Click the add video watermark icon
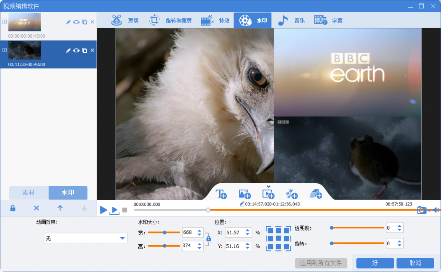The width and height of the screenshot is (441, 272). pyautogui.click(x=268, y=194)
